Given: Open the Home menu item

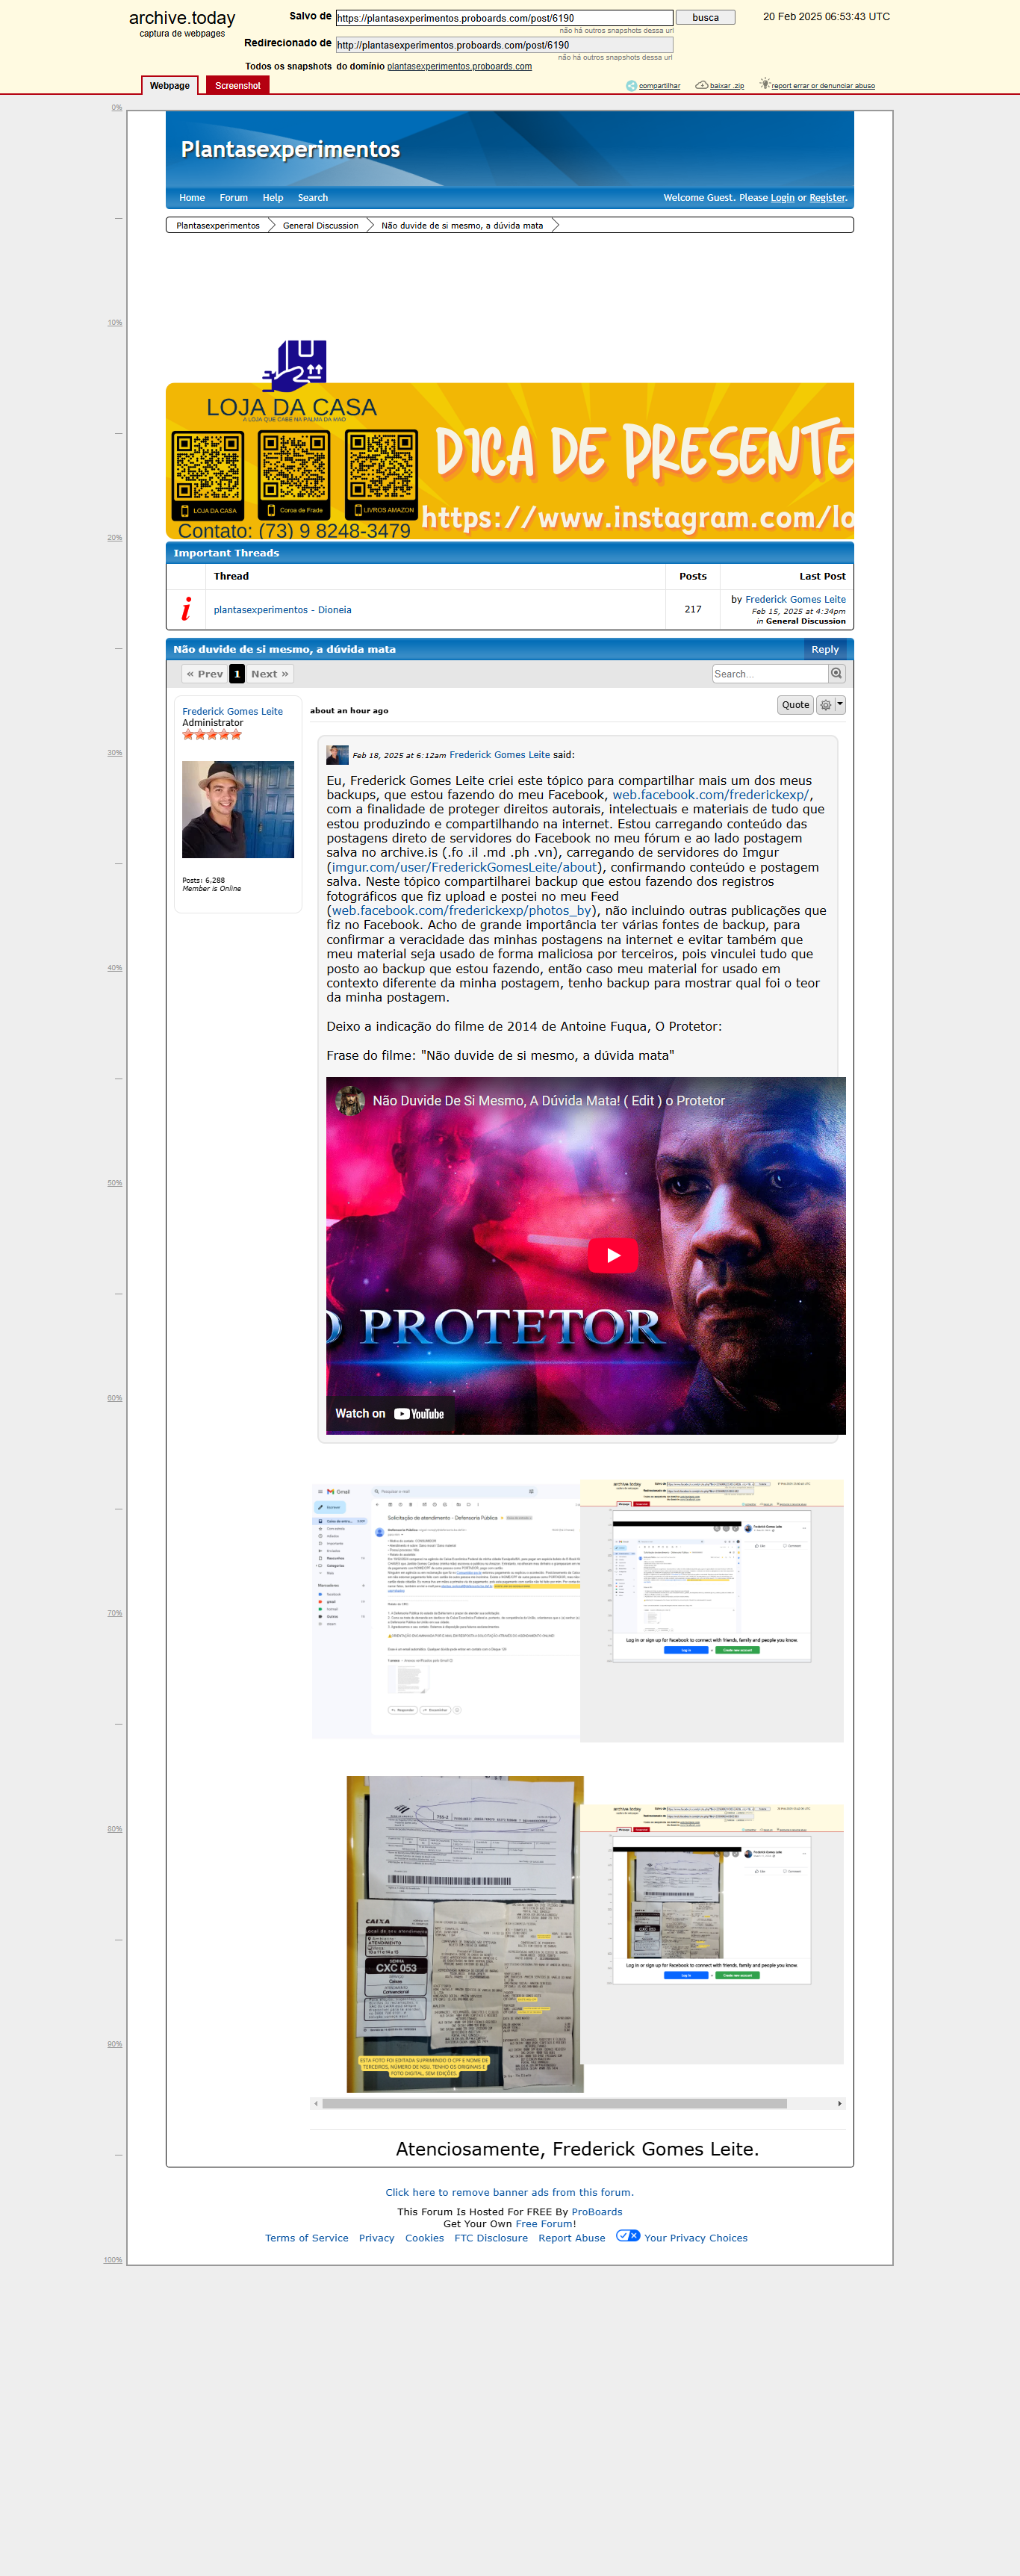Looking at the screenshot, I should [192, 198].
